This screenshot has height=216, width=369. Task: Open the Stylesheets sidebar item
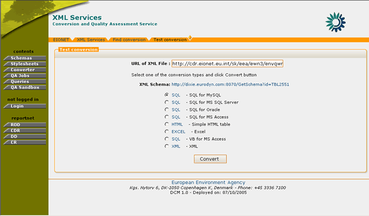pyautogui.click(x=25, y=64)
